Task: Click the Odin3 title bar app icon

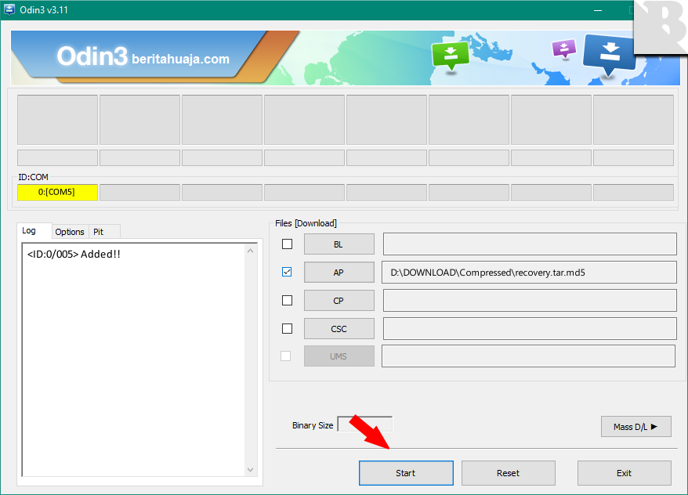Action: (10, 9)
